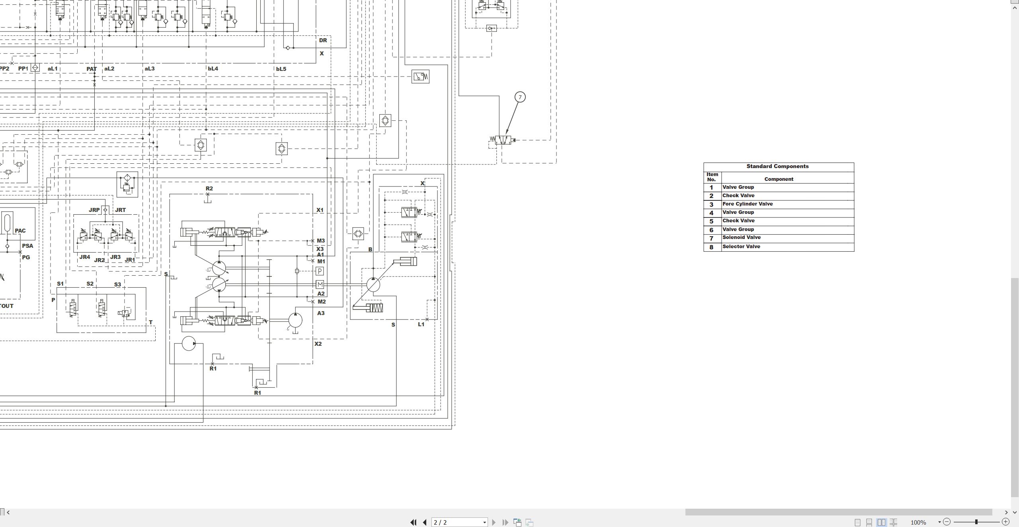
Task: Open the page number dropdown
Action: [484, 522]
